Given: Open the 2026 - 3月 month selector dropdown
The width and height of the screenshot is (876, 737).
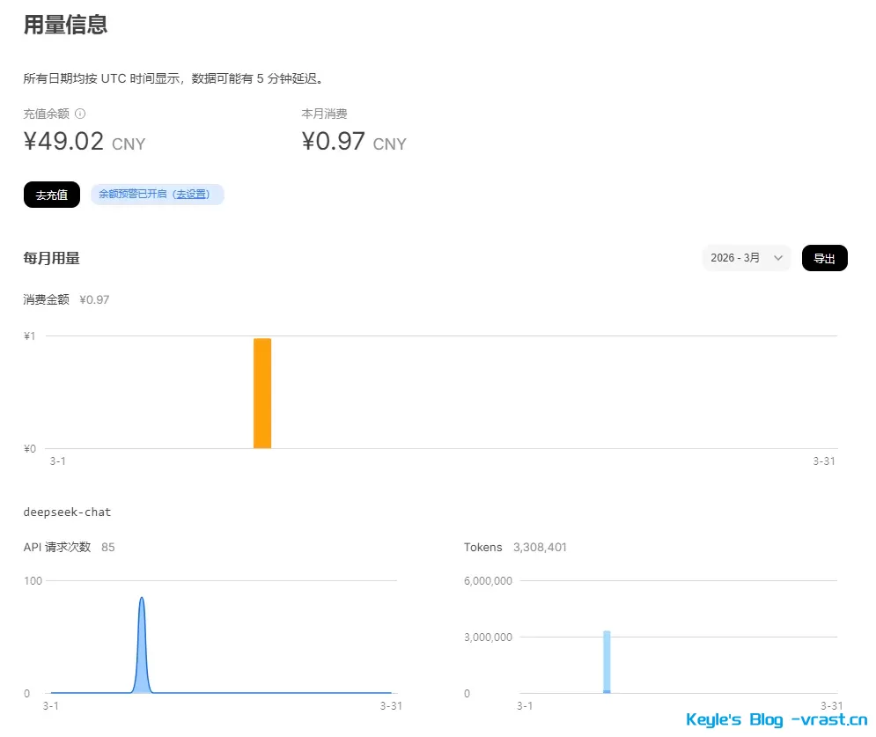Looking at the screenshot, I should pos(745,257).
